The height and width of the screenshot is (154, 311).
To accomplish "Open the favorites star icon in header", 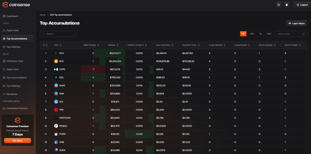I will [279, 5].
